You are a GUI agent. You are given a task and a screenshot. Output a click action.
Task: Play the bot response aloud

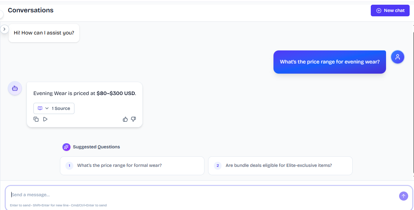coord(45,119)
